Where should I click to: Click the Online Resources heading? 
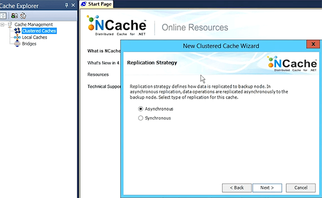[x=195, y=27]
